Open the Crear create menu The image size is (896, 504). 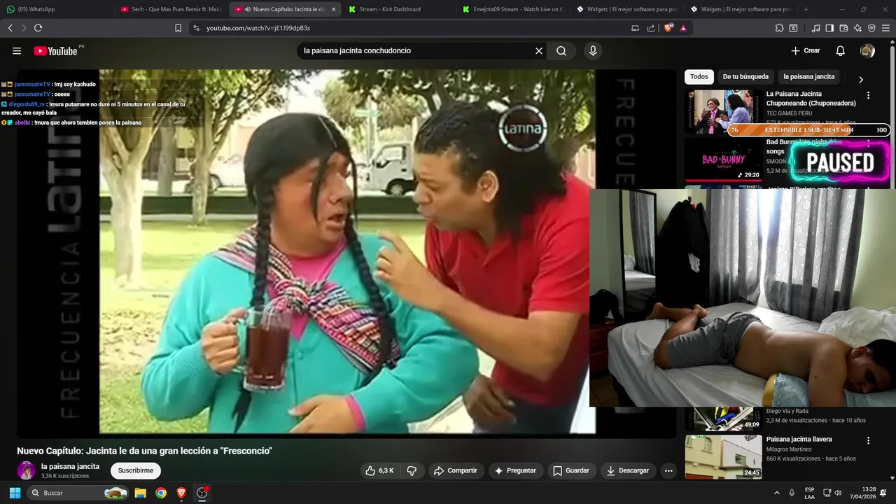805,50
